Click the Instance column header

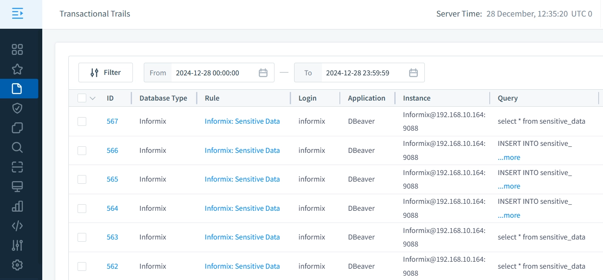(417, 98)
